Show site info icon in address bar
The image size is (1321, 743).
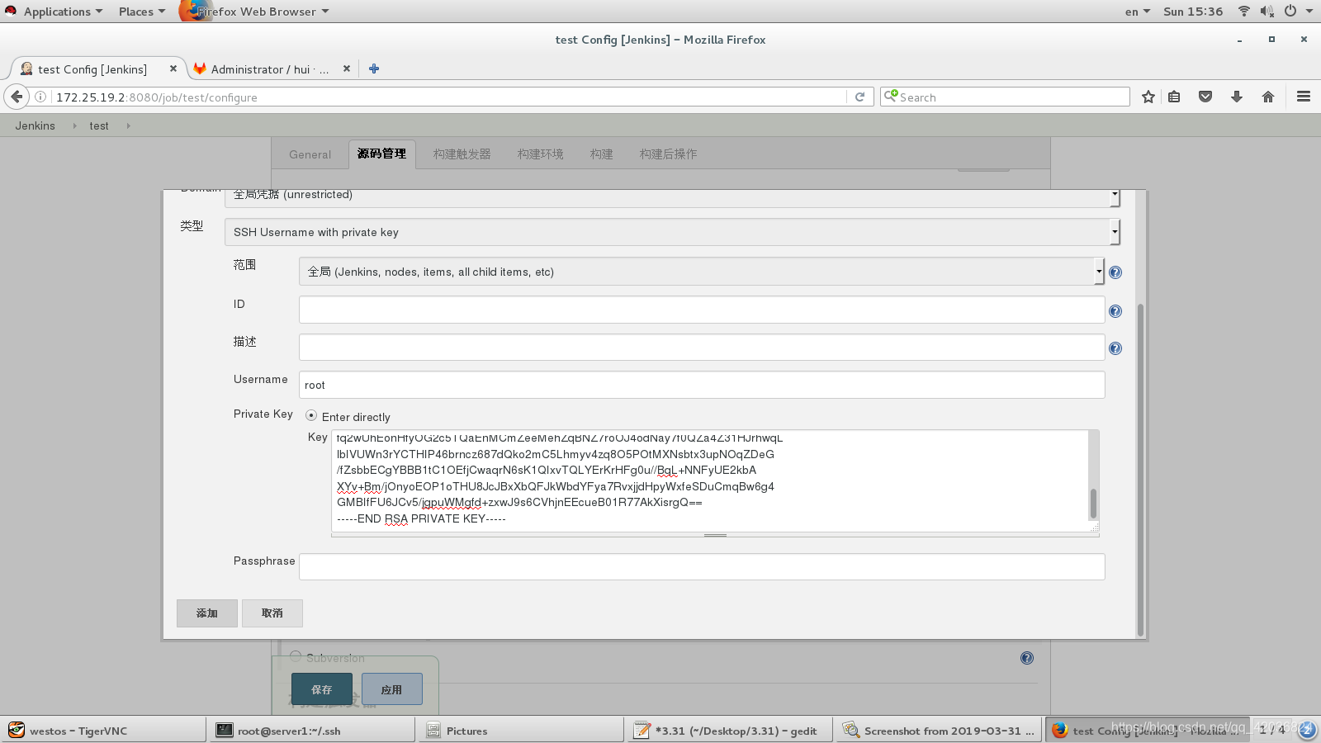click(40, 97)
